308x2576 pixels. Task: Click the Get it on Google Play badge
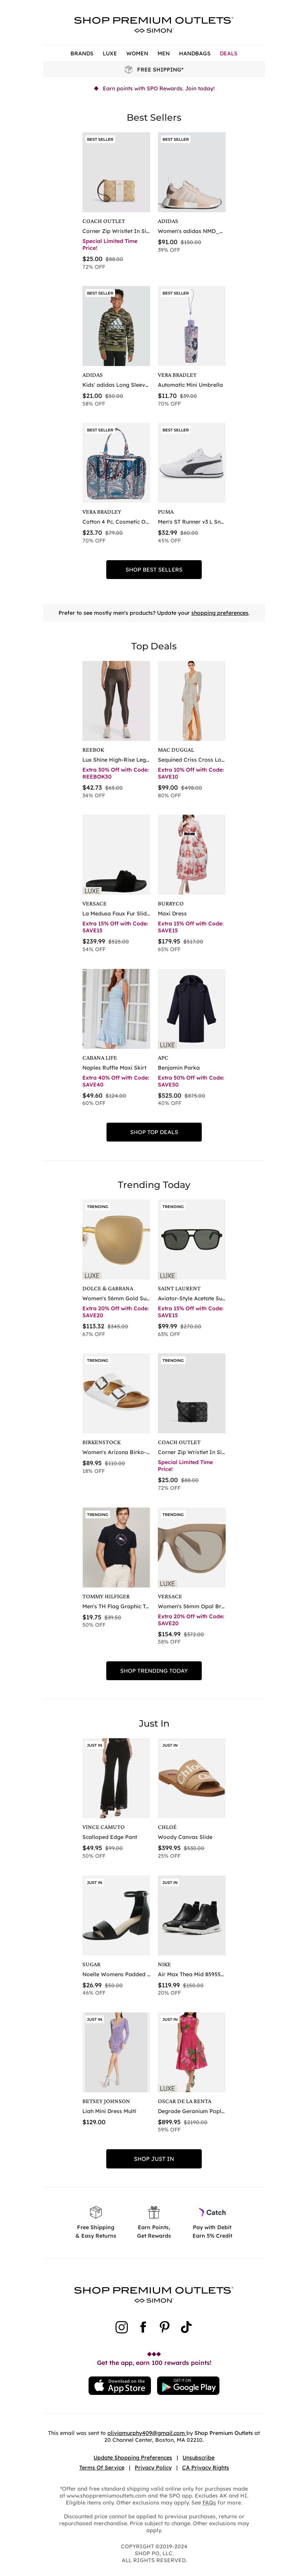pyautogui.click(x=188, y=2386)
